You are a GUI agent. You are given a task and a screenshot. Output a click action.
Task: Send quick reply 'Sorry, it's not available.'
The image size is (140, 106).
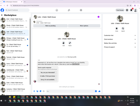[x=48, y=80]
